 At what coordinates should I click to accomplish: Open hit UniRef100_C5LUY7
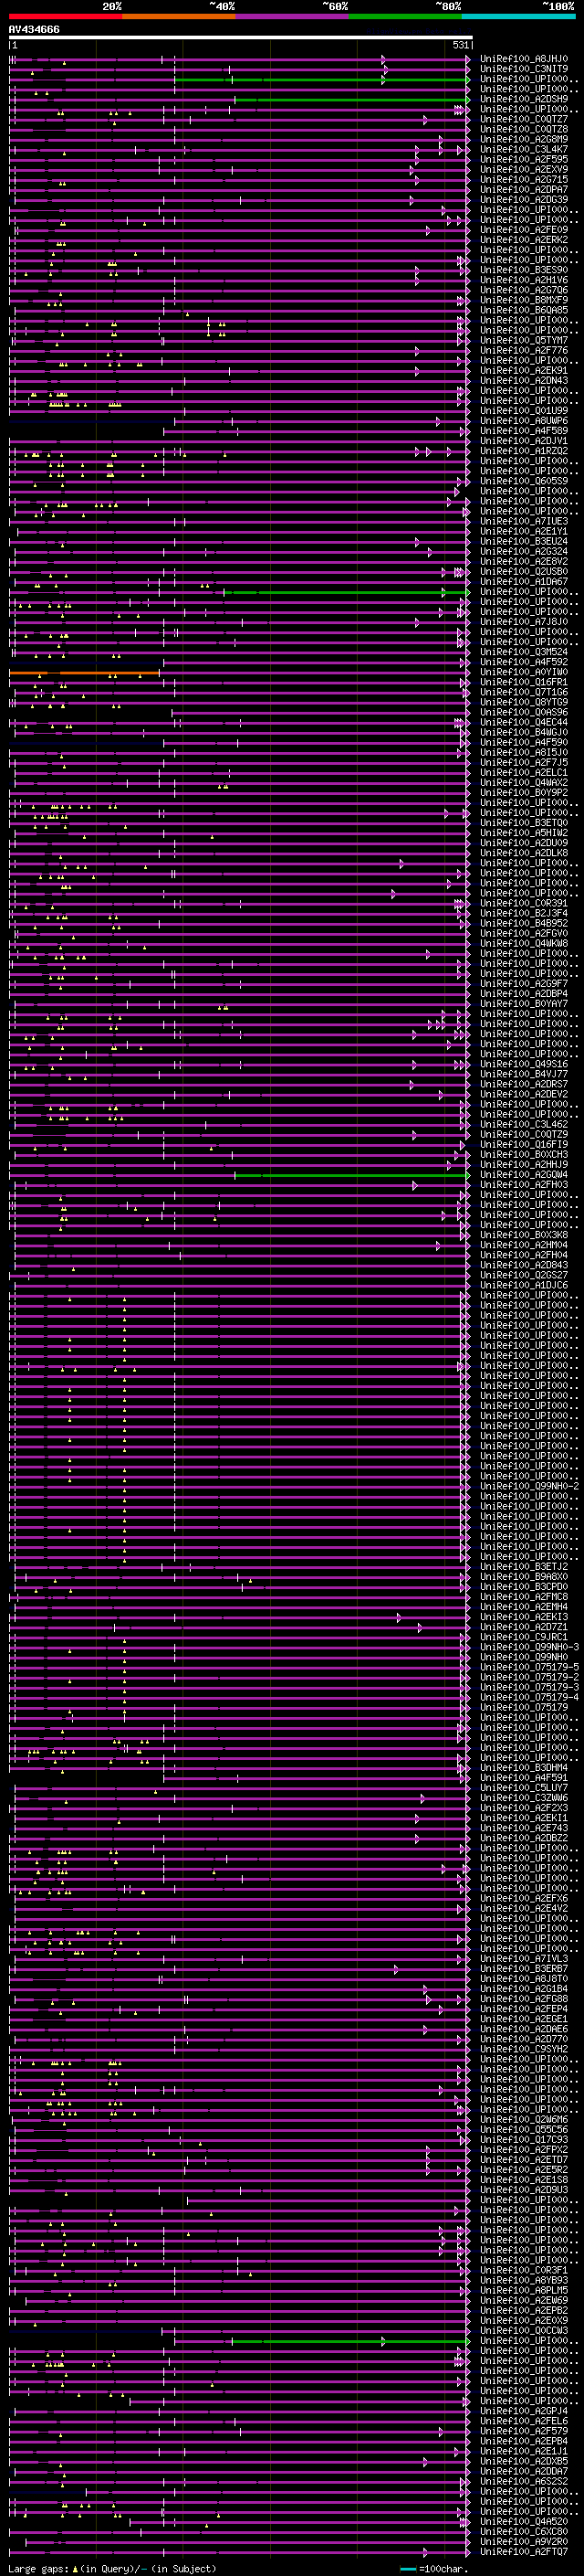tap(524, 1788)
